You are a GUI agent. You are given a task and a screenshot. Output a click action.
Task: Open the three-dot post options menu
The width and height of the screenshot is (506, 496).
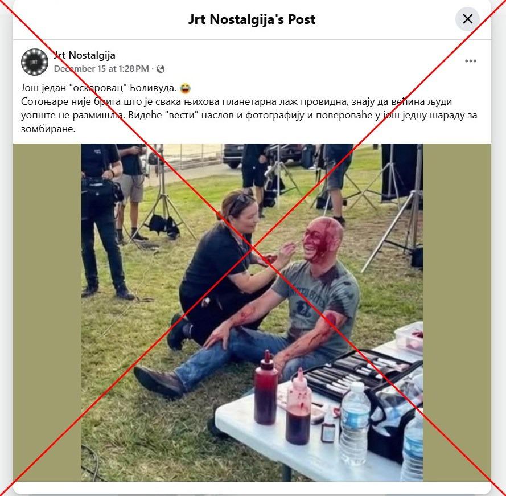(471, 61)
